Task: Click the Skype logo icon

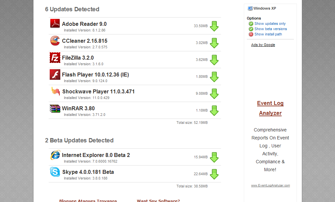Action: click(x=55, y=172)
